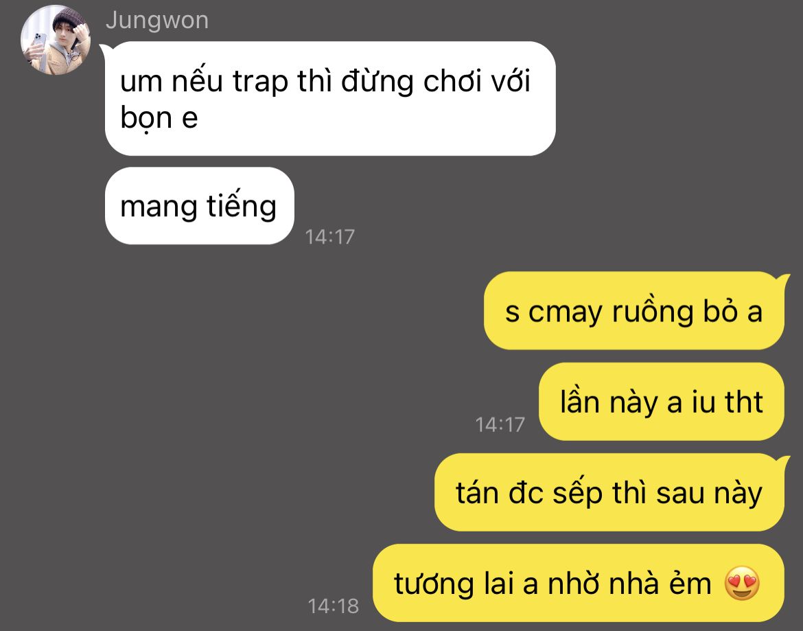This screenshot has height=631, width=803.
Task: Click the word 'trap' in Jungwon's message
Action: tap(260, 82)
